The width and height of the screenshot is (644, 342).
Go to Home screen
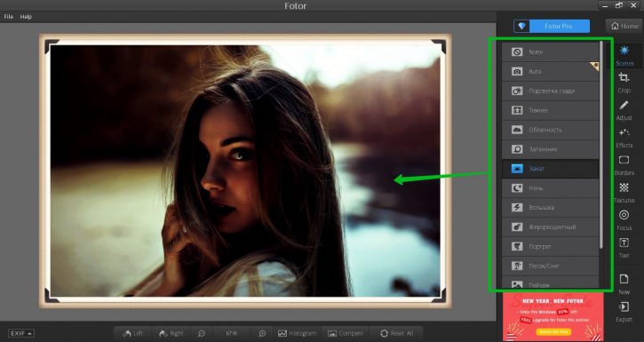click(624, 26)
